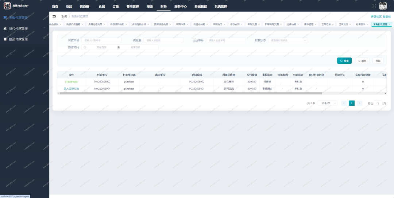Collapse the sidebar with the hamburger icon
This screenshot has height=198, width=394.
pyautogui.click(x=54, y=16)
